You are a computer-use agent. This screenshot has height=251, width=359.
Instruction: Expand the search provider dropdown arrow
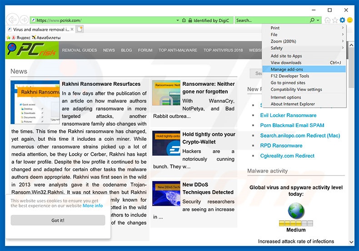[318, 20]
